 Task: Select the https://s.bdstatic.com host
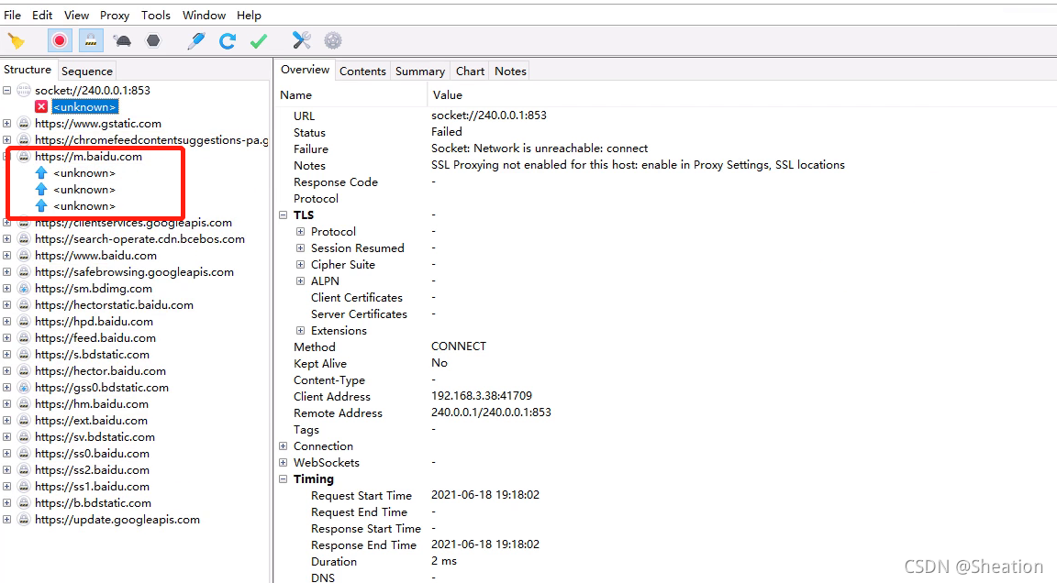point(93,354)
